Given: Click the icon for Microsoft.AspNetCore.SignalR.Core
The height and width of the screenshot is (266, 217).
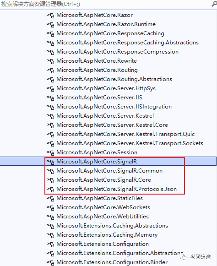Looking at the screenshot, I should [50, 180].
